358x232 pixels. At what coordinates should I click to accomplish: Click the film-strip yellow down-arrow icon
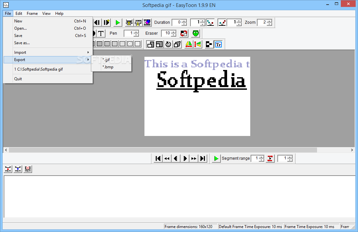point(129,22)
